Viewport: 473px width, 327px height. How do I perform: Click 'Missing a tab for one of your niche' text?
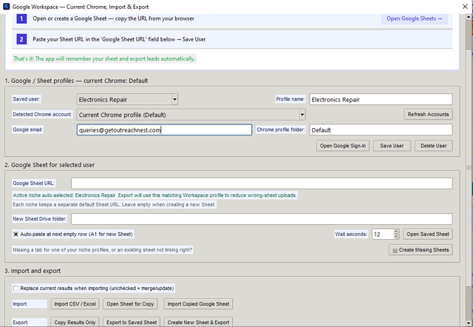coord(102,250)
